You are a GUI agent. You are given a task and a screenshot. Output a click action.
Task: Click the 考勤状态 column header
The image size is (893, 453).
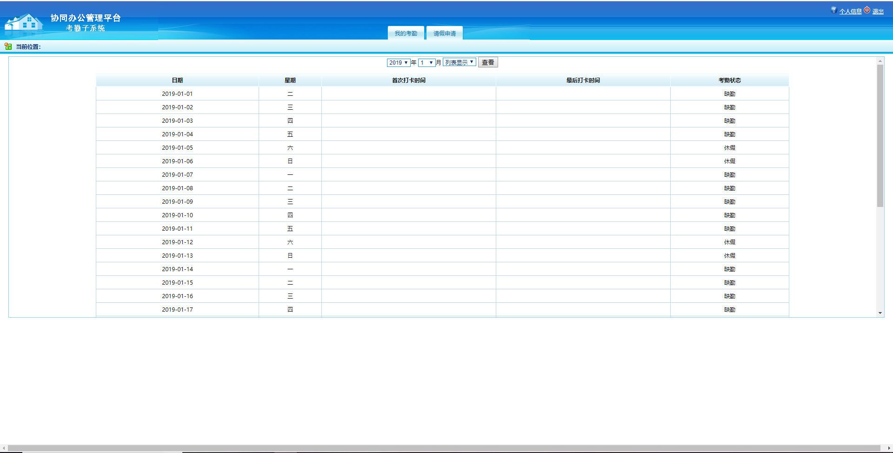[730, 80]
